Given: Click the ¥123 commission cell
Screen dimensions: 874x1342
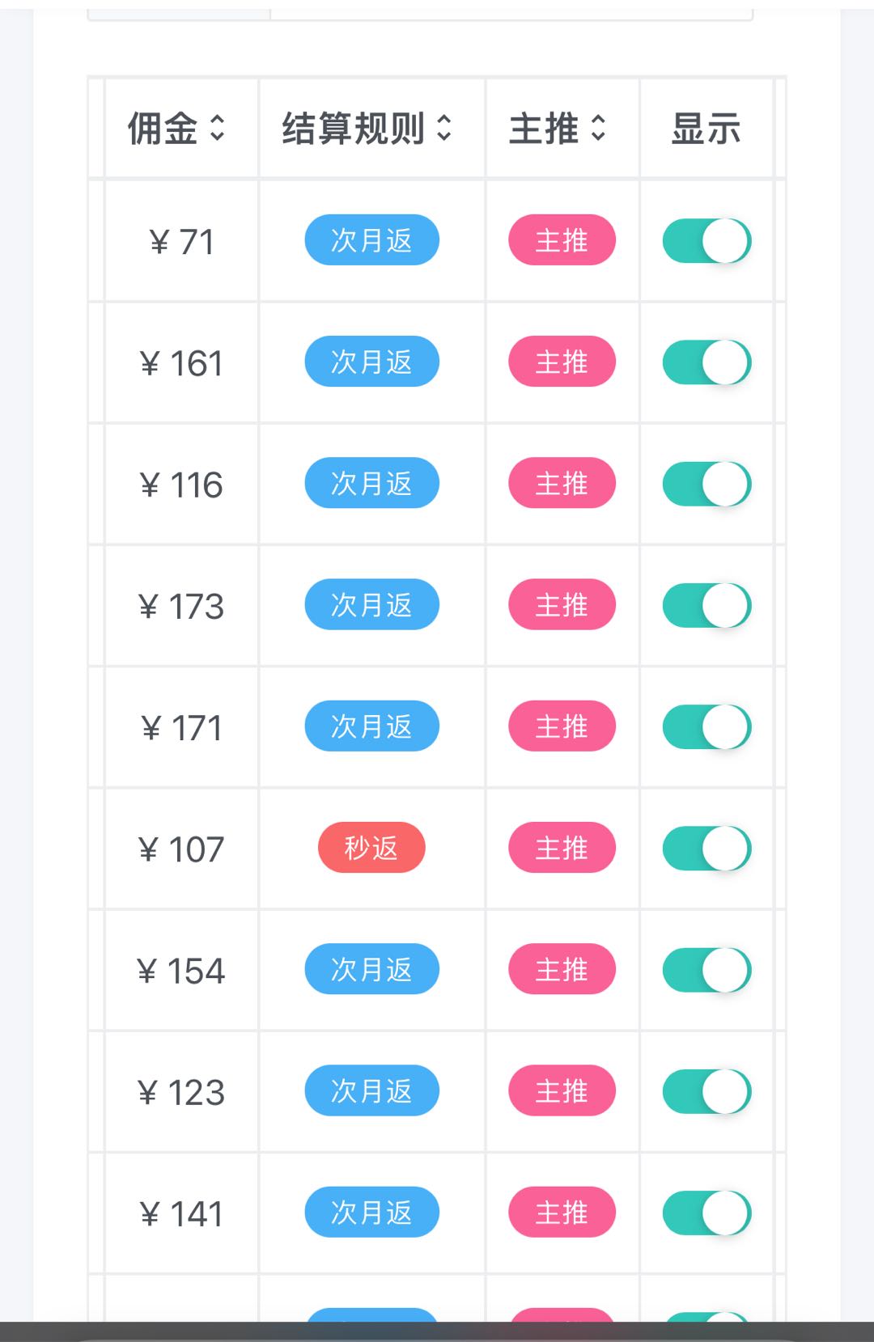Looking at the screenshot, I should 181,1093.
